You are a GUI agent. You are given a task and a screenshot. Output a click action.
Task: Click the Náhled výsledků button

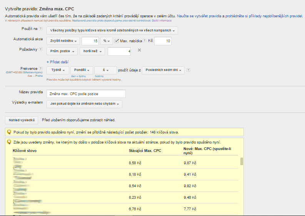coord(22,120)
